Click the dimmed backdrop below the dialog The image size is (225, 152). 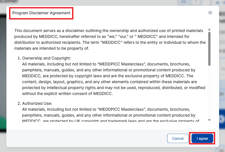113,149
